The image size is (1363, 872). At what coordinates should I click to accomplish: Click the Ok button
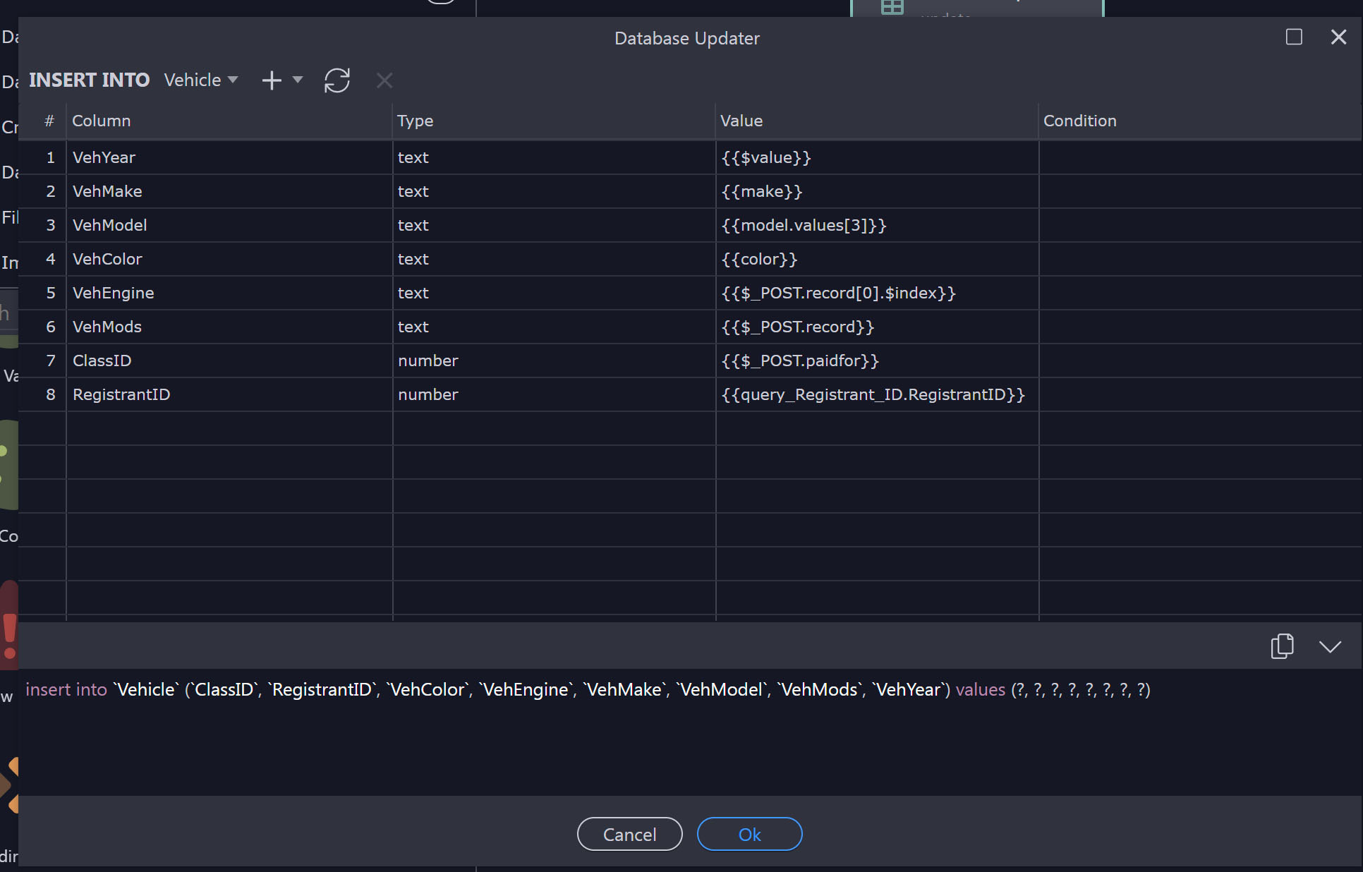click(x=749, y=835)
